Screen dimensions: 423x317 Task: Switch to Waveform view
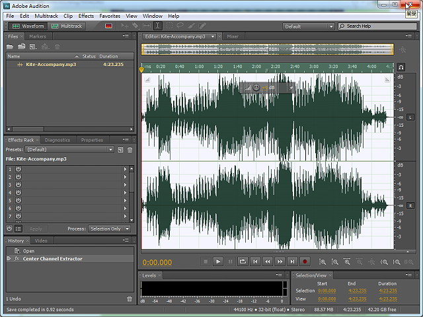coord(28,26)
